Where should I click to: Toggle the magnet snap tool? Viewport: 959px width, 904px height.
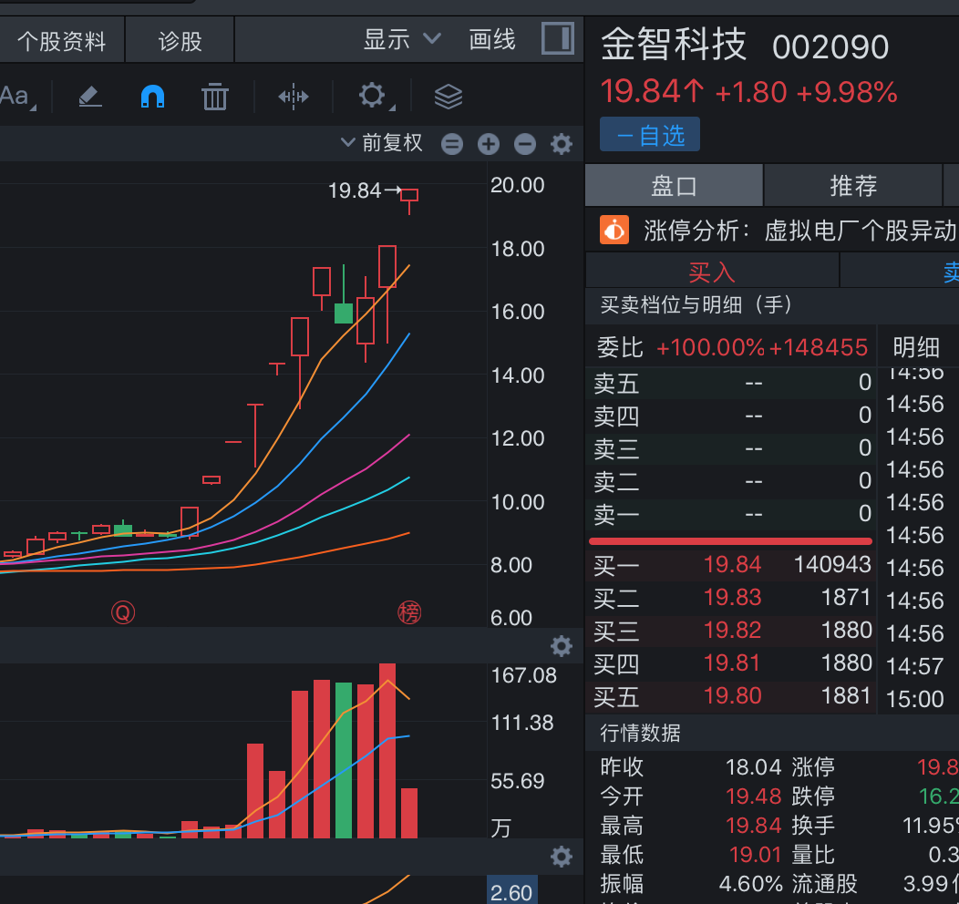point(152,96)
